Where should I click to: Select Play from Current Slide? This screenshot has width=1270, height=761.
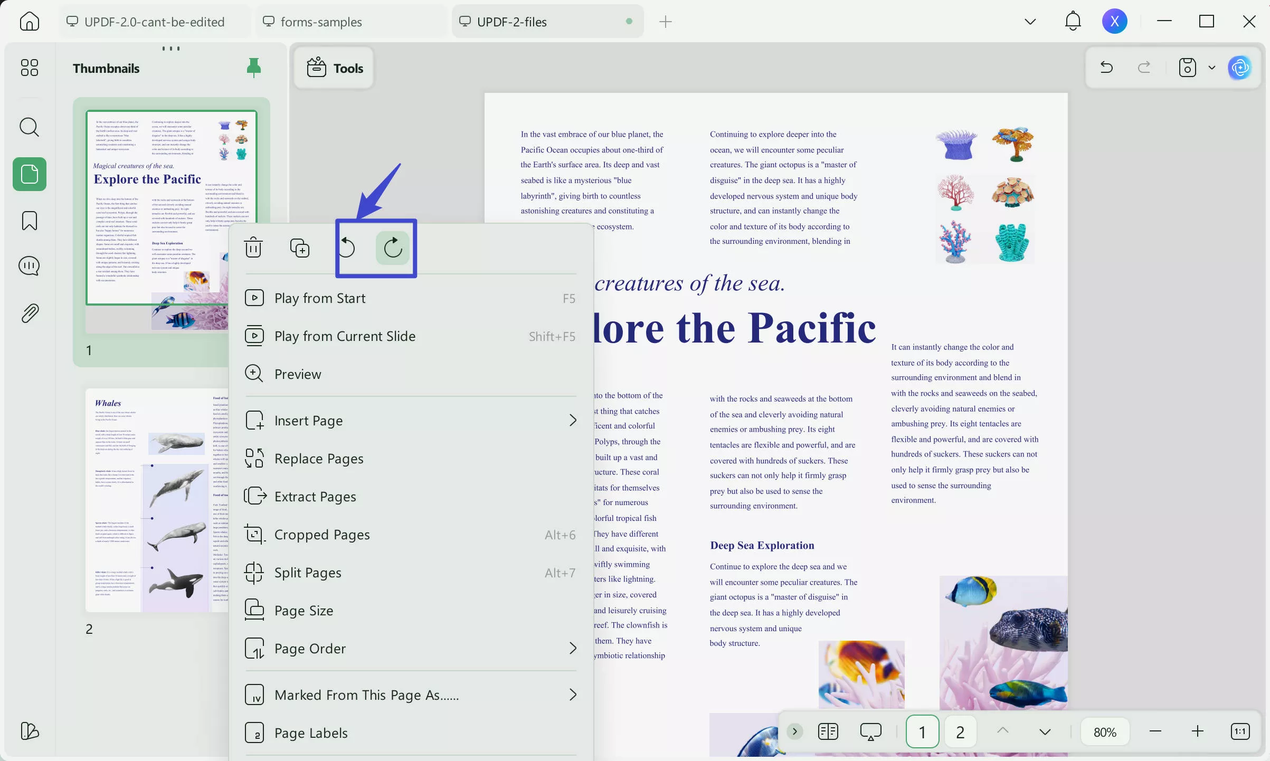pos(345,336)
